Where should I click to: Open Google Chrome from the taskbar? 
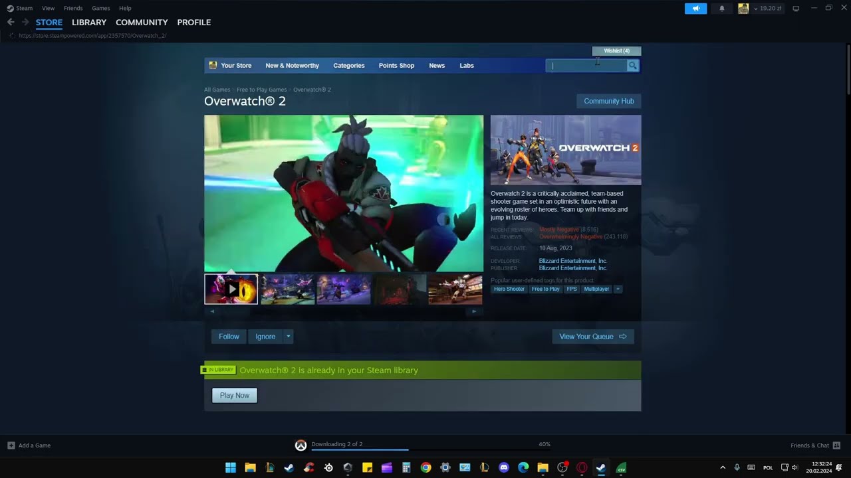click(x=425, y=467)
